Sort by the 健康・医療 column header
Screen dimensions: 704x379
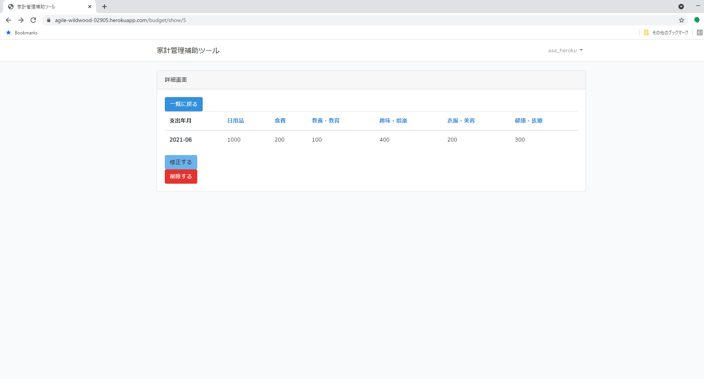pos(529,121)
